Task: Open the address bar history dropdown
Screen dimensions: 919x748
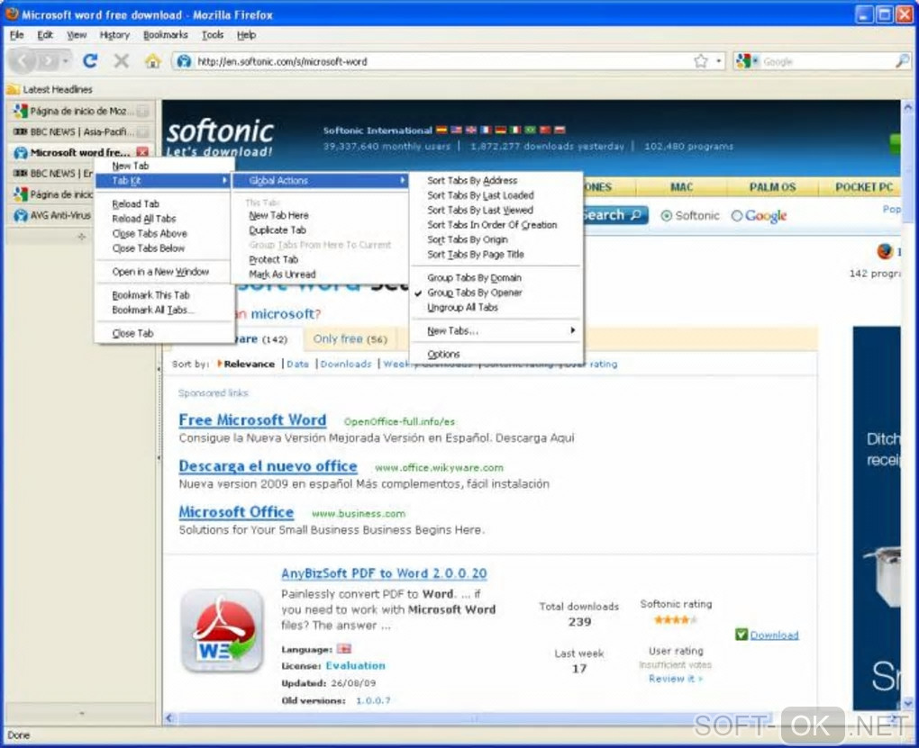Action: coord(719,61)
